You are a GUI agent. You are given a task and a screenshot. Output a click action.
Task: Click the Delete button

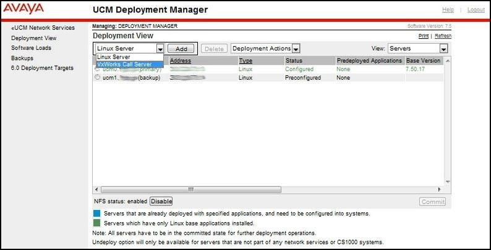pos(214,49)
